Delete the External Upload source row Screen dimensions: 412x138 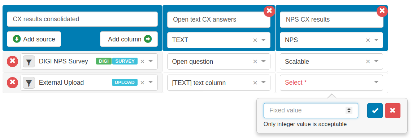pyautogui.click(x=12, y=83)
